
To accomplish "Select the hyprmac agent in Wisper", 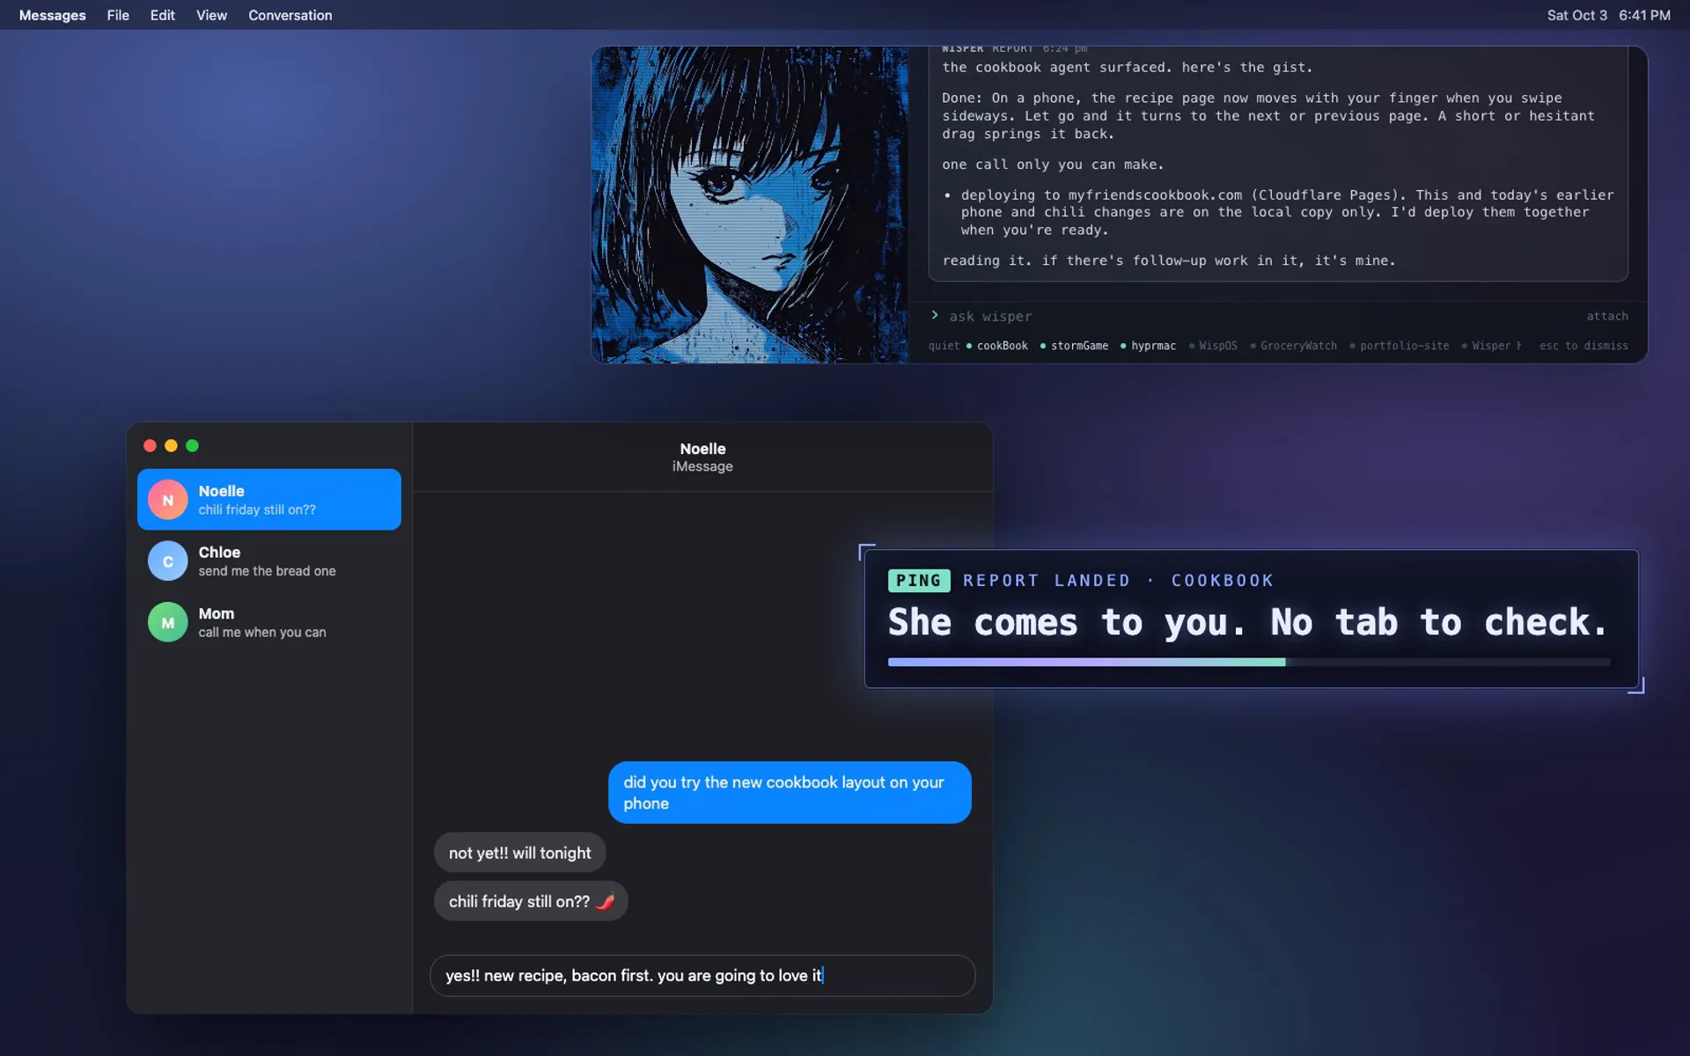I will tap(1148, 346).
